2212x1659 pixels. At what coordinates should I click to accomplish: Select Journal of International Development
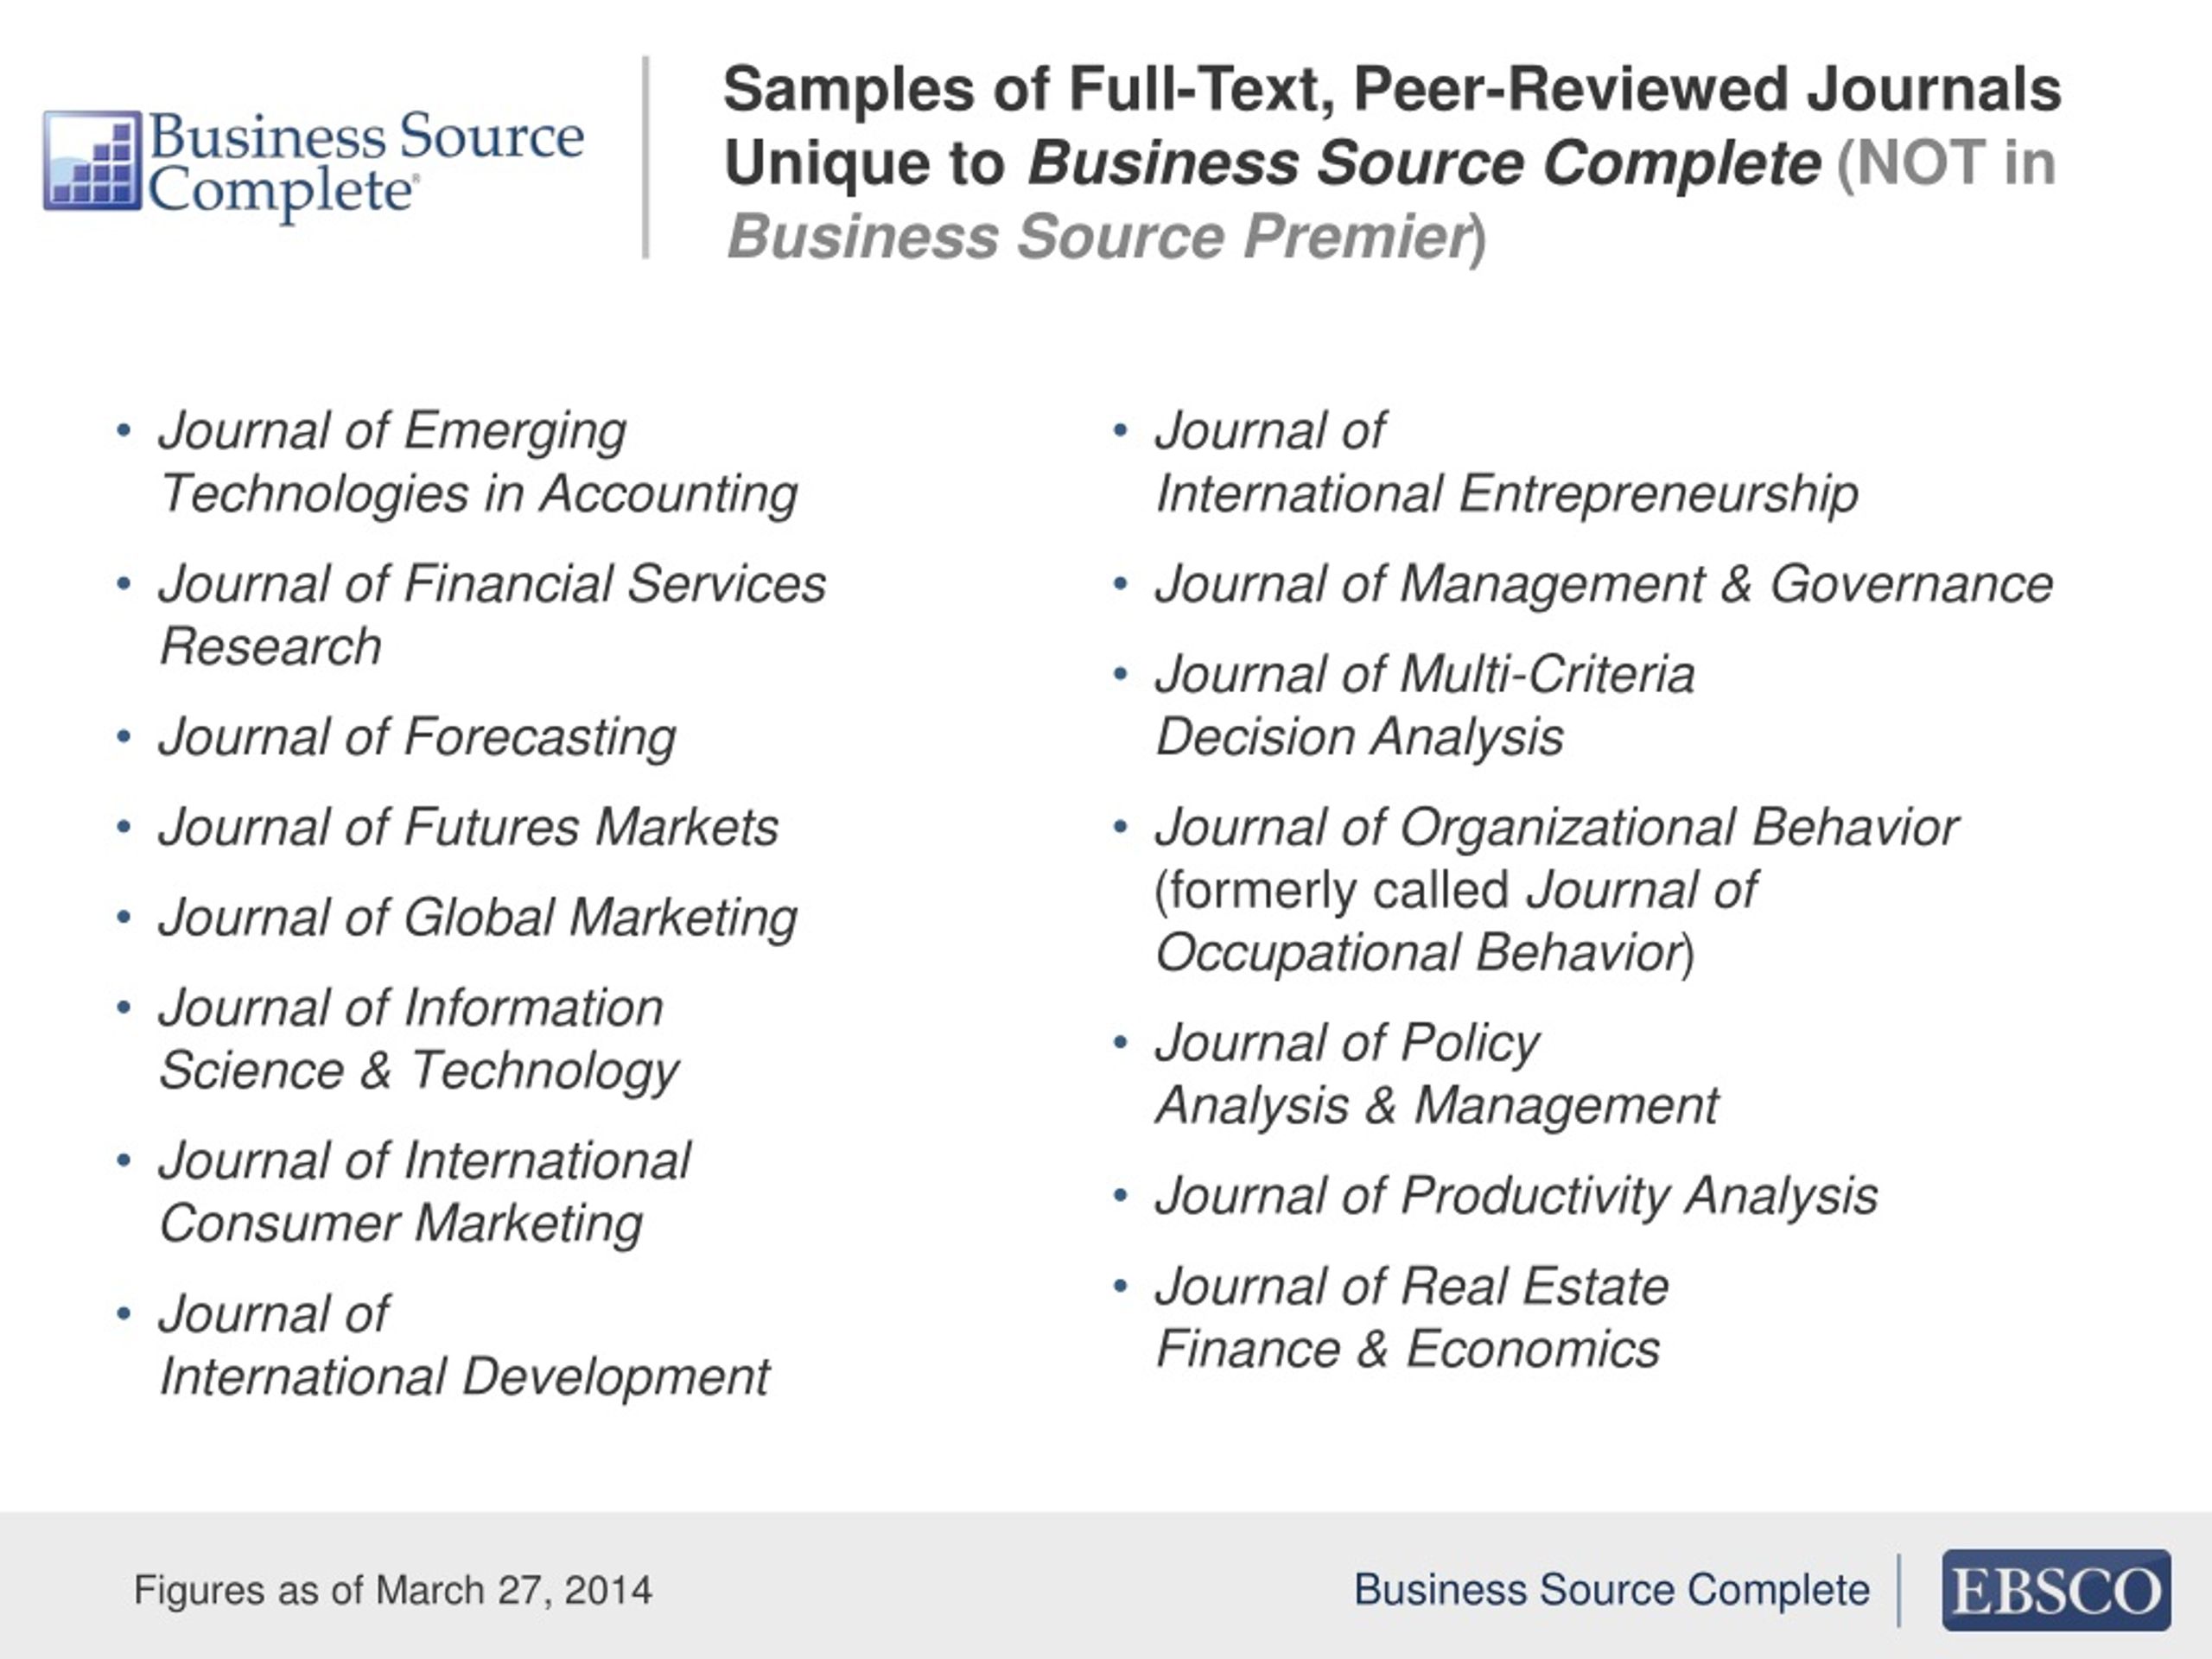coord(464,1345)
